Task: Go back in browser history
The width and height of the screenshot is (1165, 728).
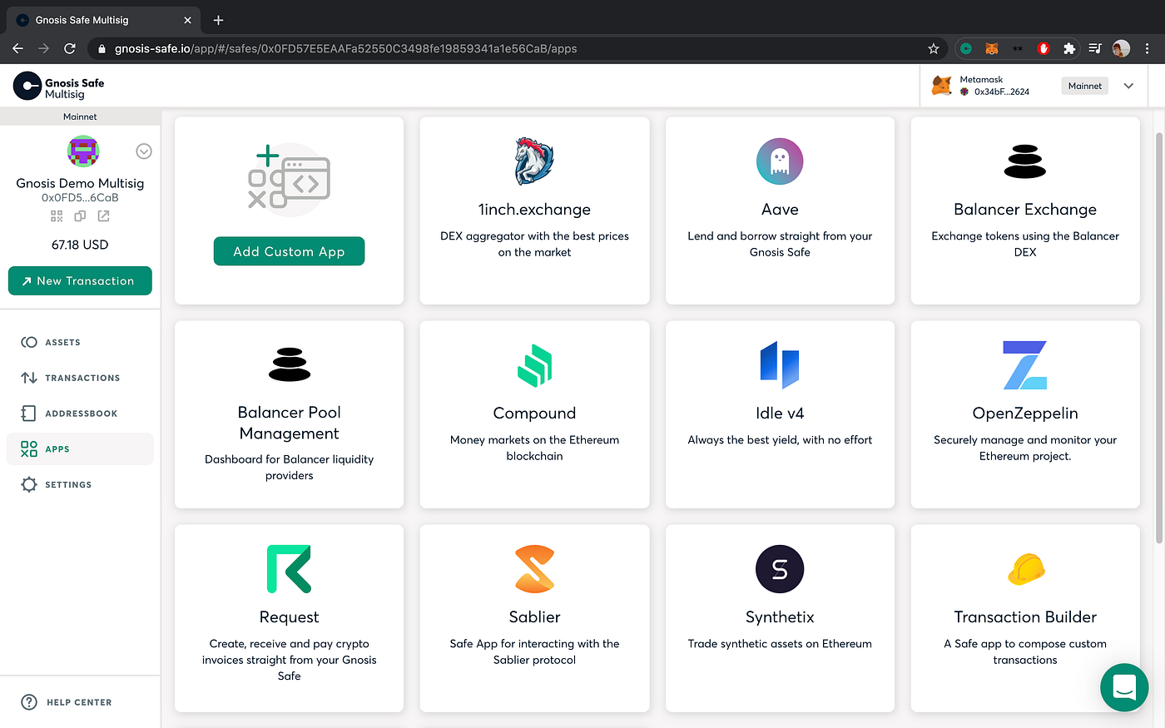Action: click(17, 48)
